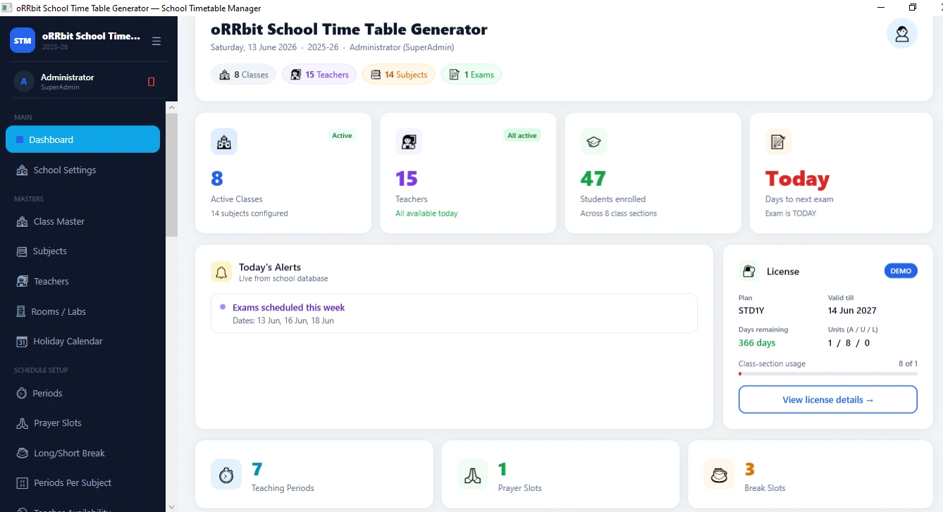Image resolution: width=943 pixels, height=512 pixels.
Task: Click View license details button
Action: click(x=828, y=399)
